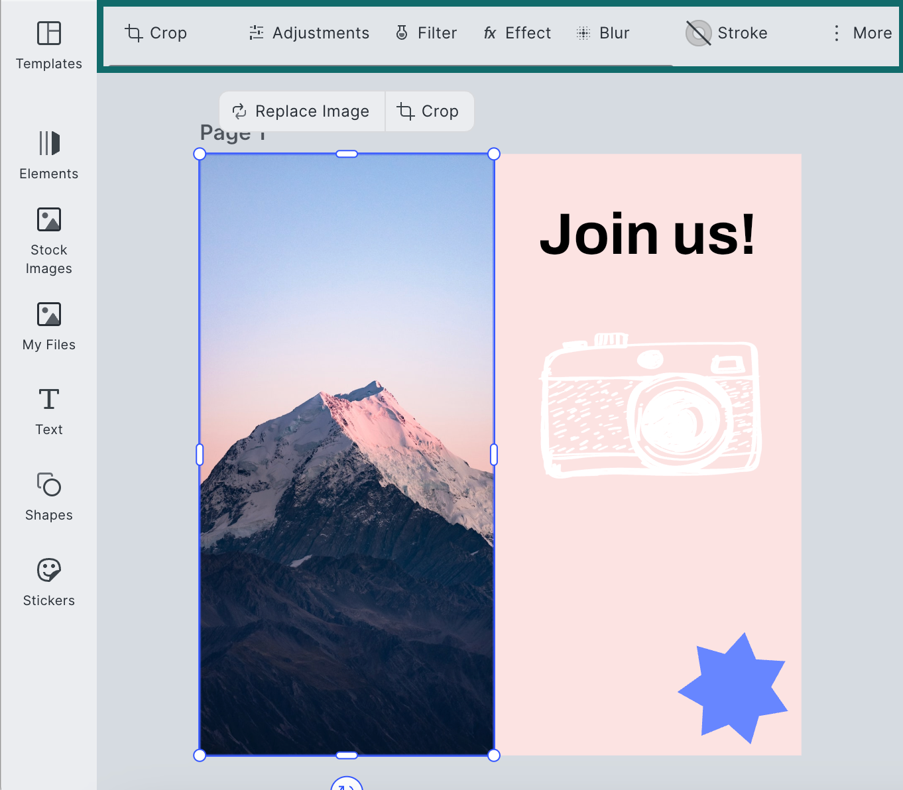Click the no-stroke color swatch
This screenshot has height=790, width=903.
[x=698, y=33]
